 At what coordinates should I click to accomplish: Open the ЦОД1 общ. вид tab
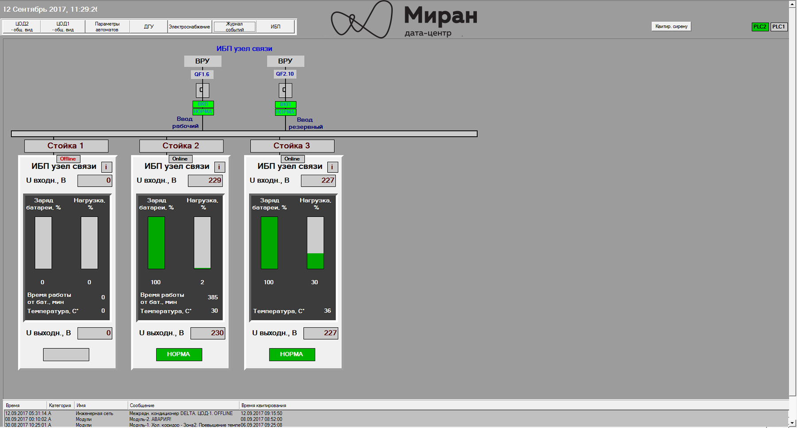point(63,27)
